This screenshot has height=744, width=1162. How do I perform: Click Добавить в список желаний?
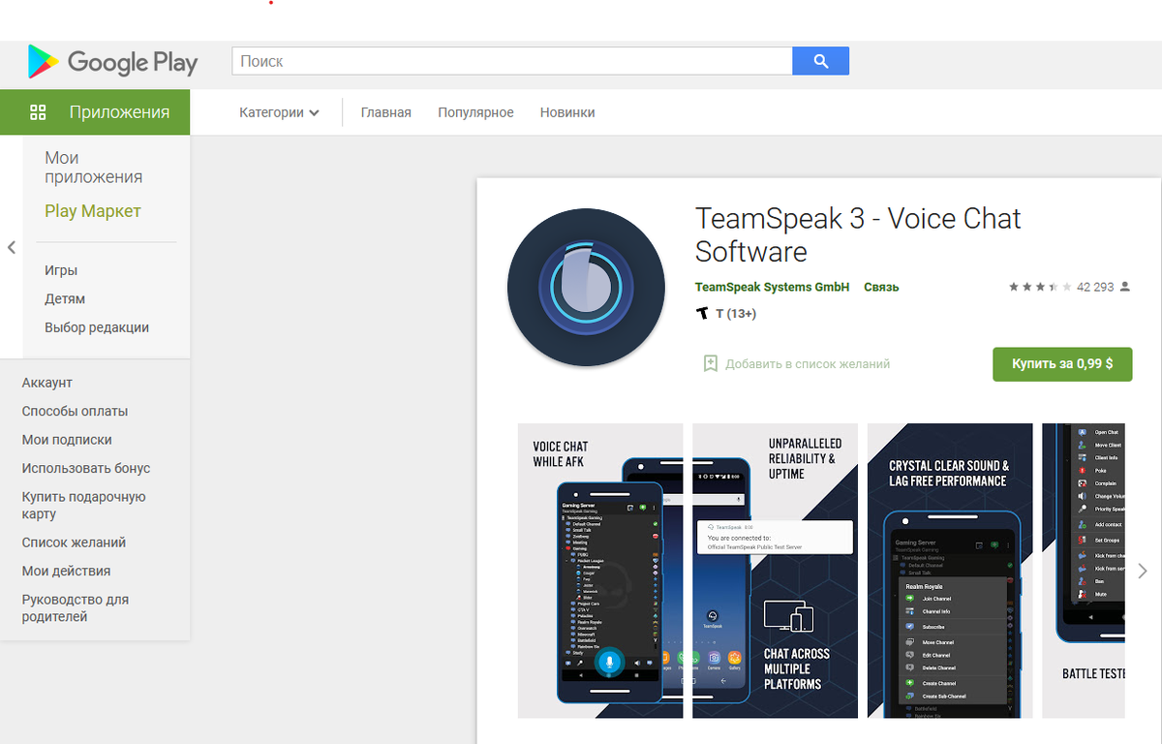point(808,364)
